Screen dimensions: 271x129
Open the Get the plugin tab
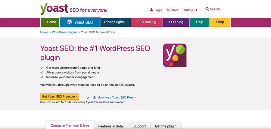point(166,126)
